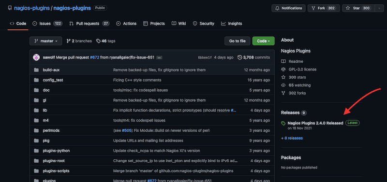Open commit hash 6bbee1f
The height and width of the screenshot is (182, 387).
pyautogui.click(x=205, y=57)
